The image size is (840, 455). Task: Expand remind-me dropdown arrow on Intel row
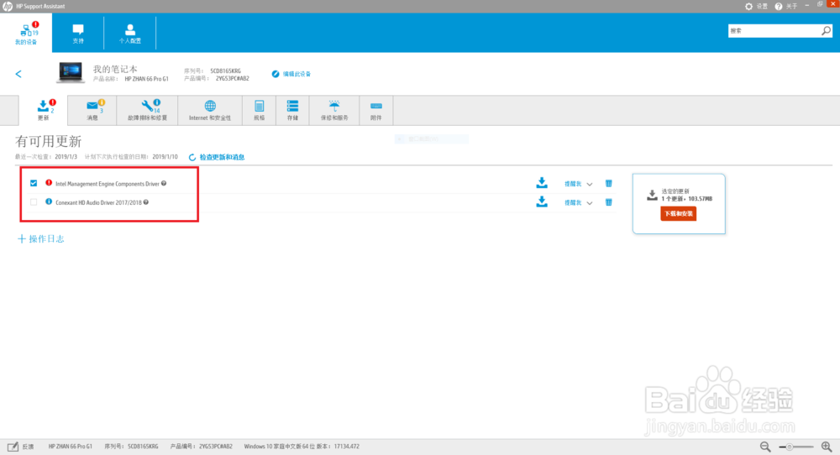point(590,184)
